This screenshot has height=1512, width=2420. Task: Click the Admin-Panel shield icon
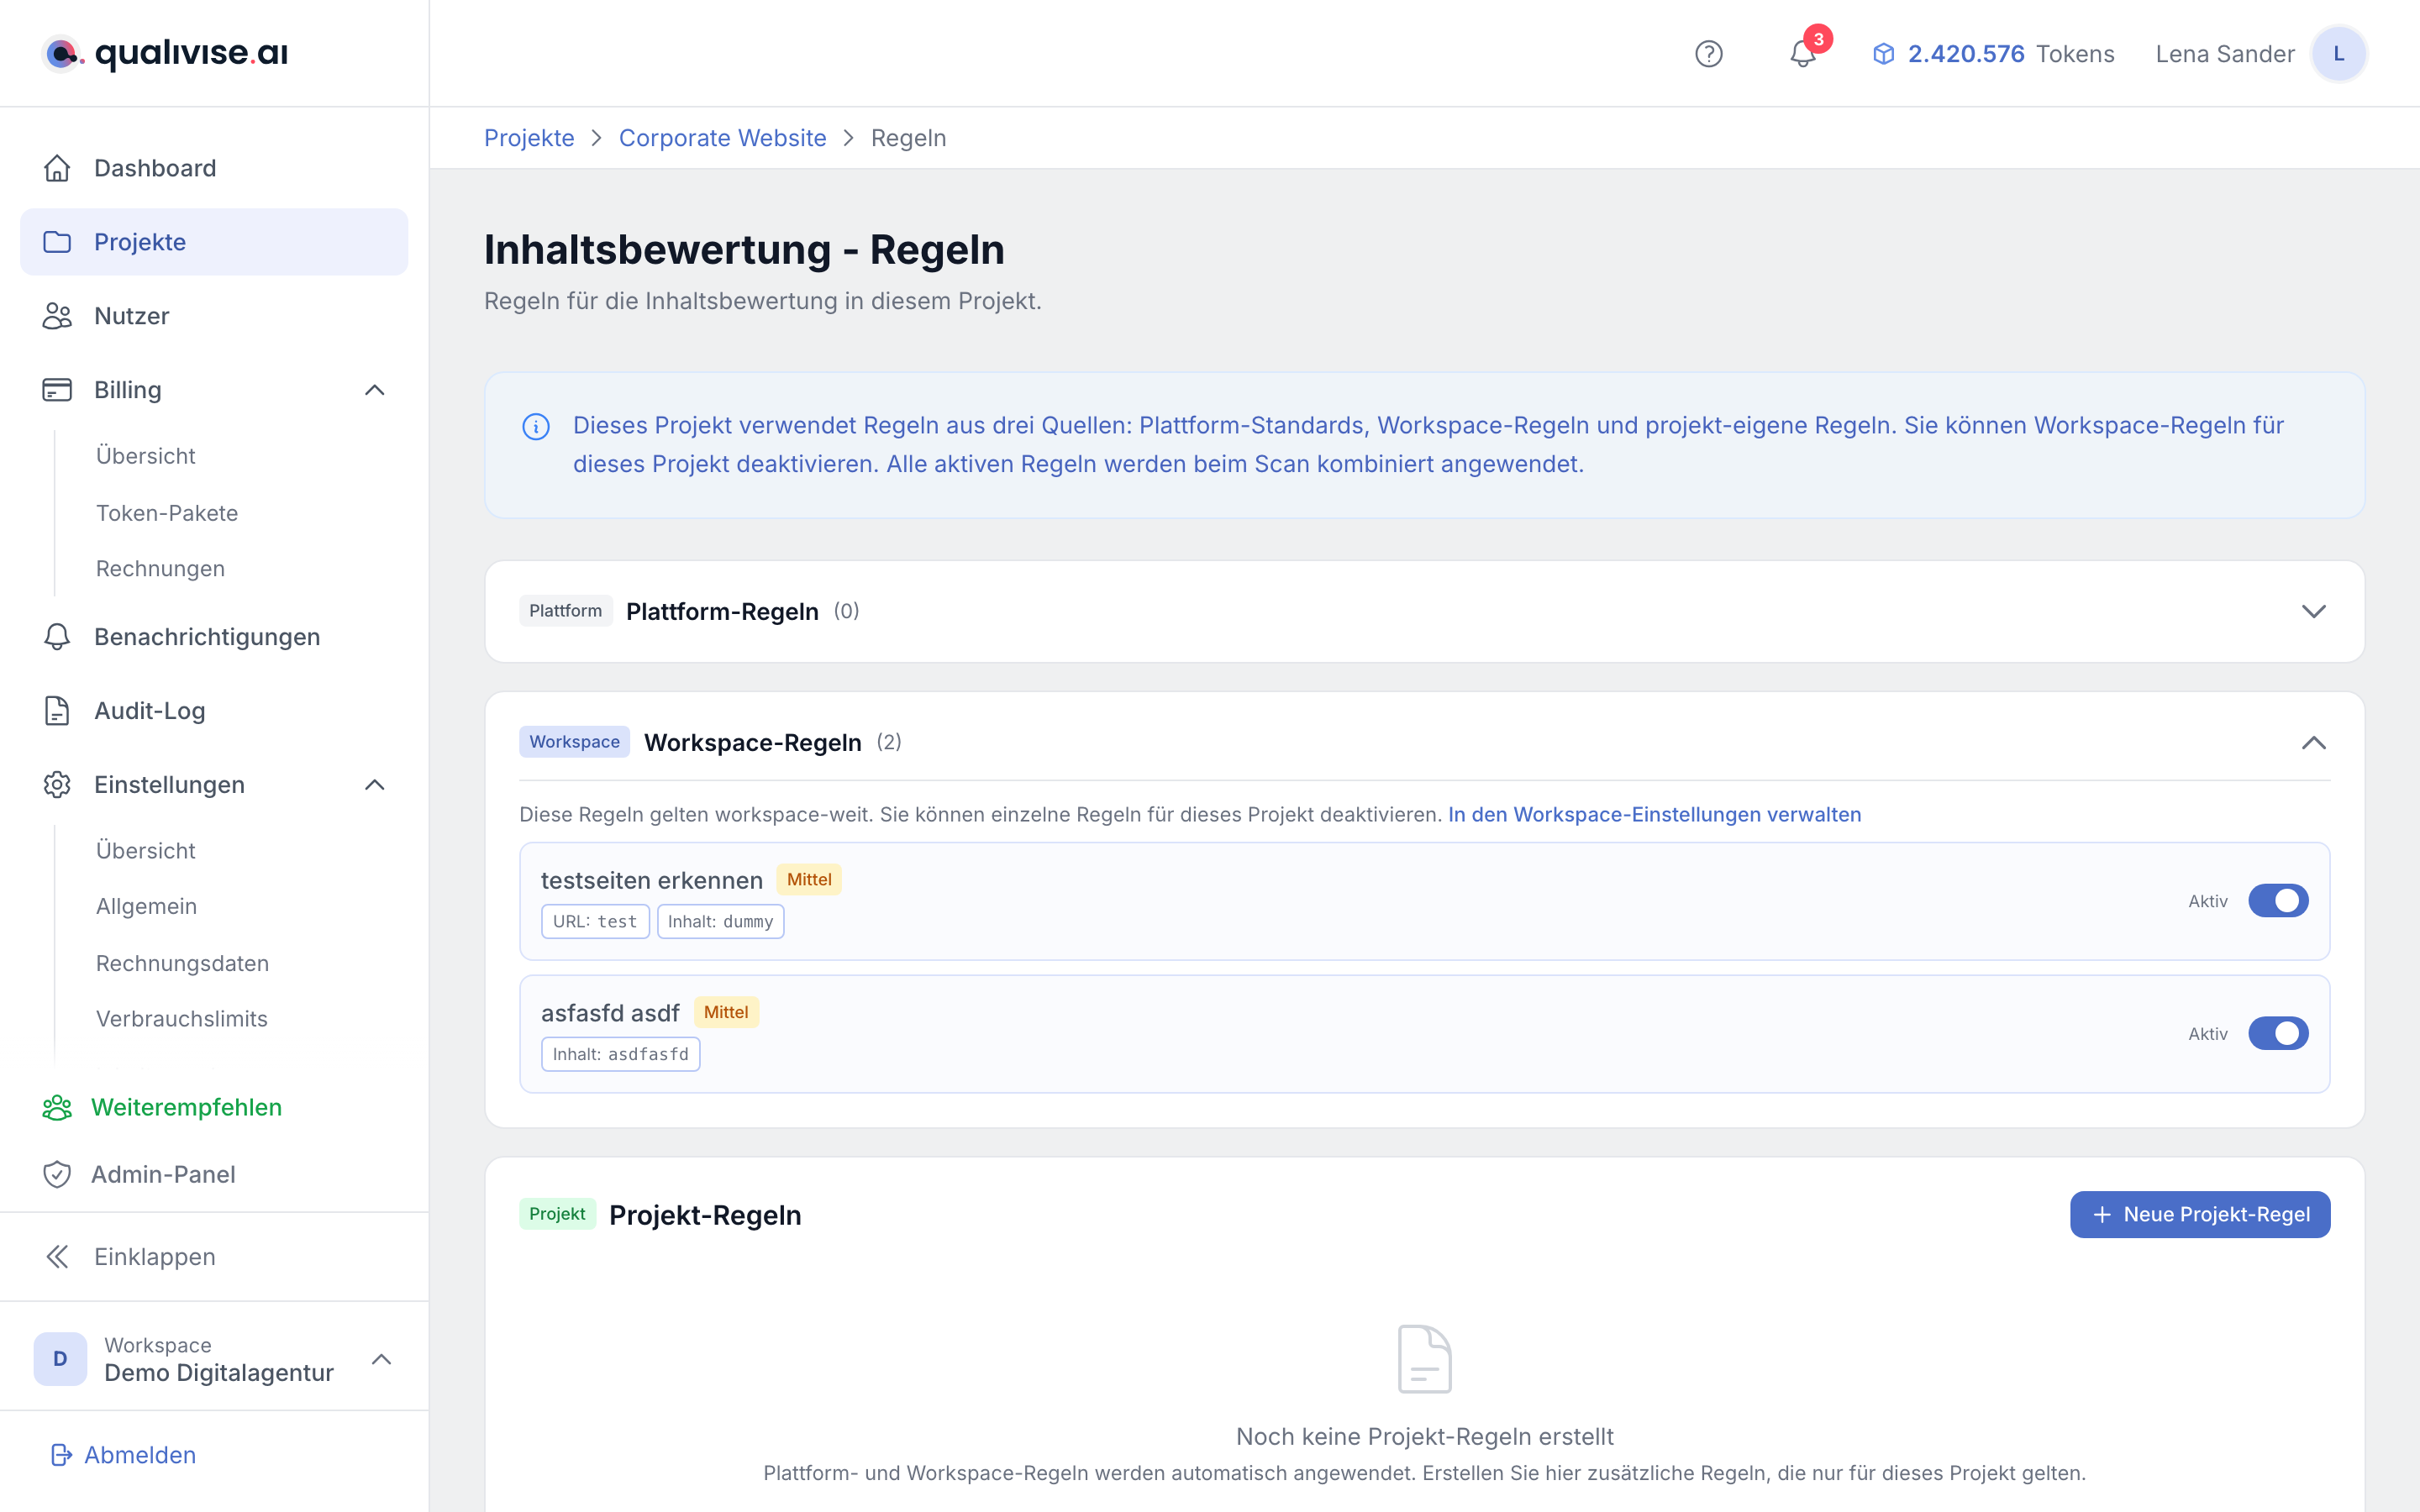pos(57,1174)
